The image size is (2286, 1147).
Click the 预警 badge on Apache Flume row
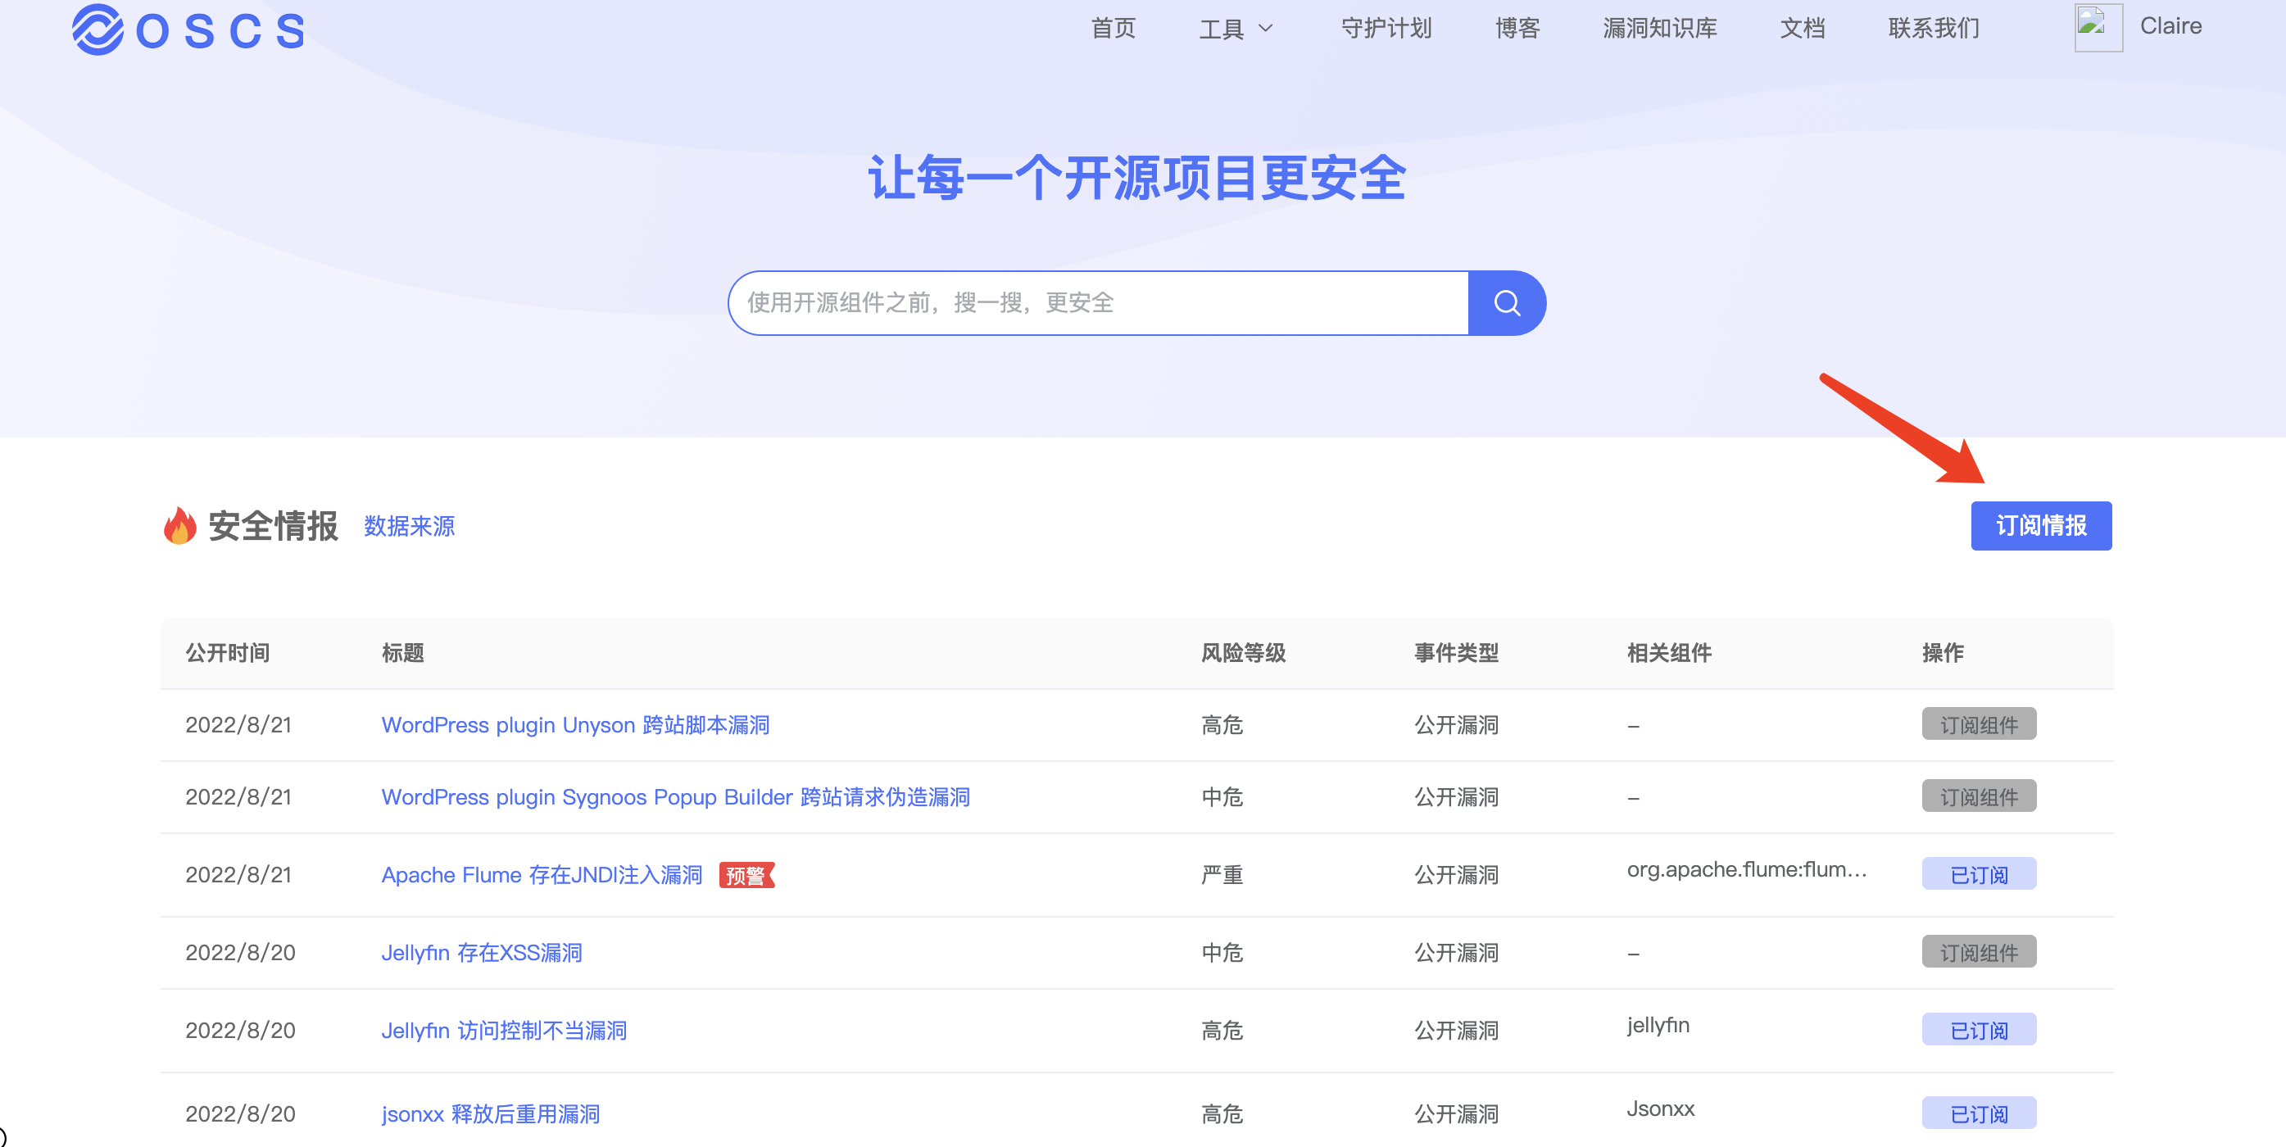tap(746, 876)
